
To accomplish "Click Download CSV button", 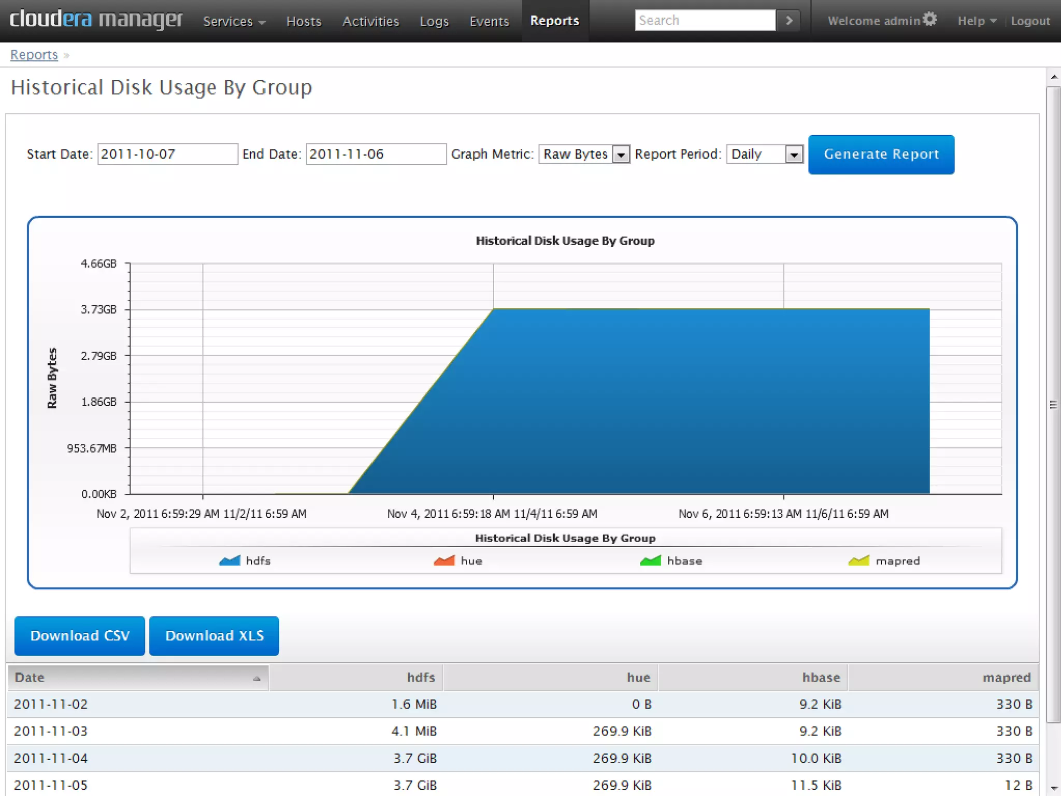I will 80,636.
